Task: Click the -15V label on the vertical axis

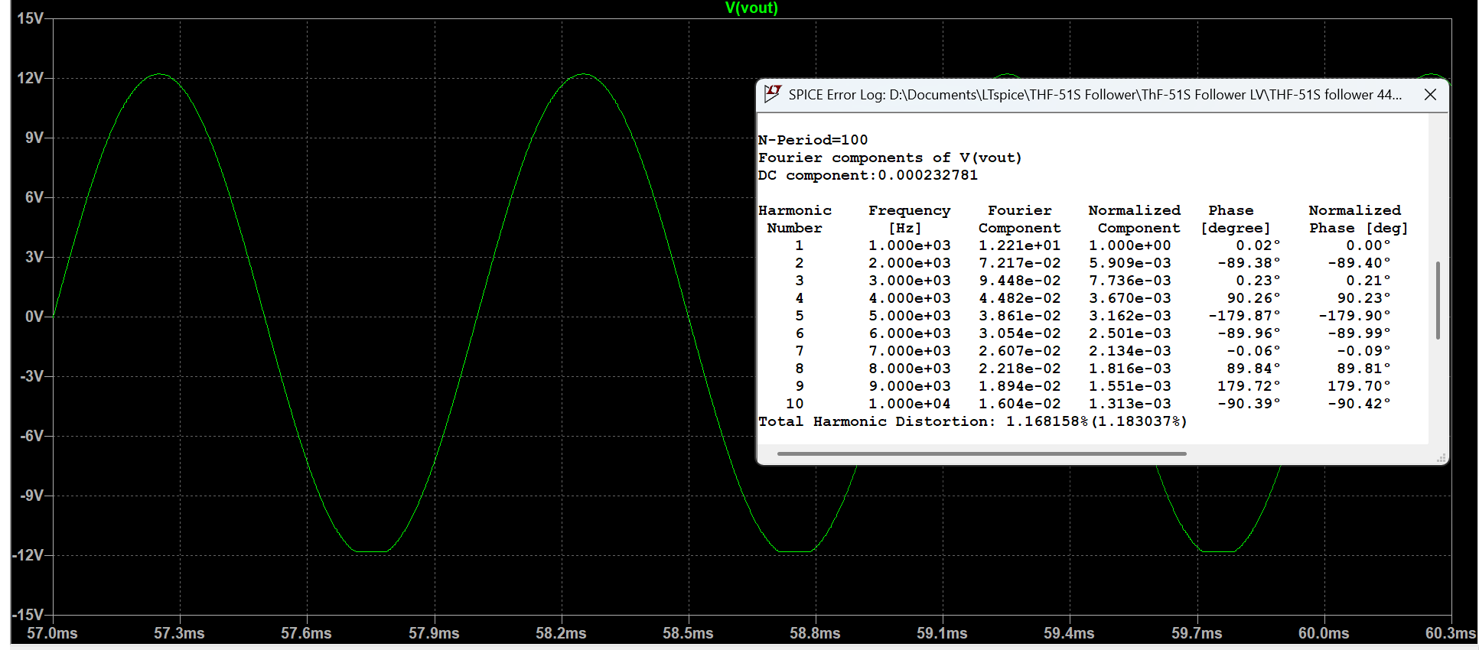Action: click(28, 615)
